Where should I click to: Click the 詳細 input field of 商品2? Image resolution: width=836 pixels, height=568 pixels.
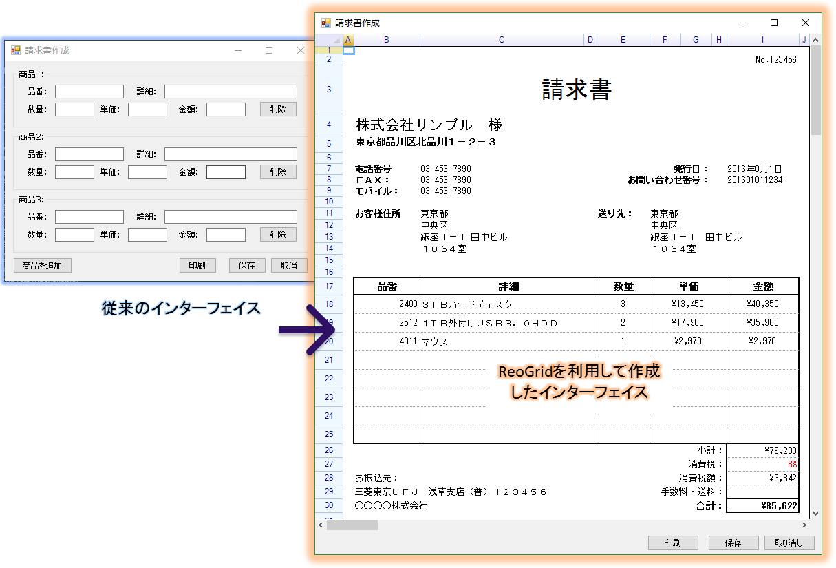(x=231, y=154)
